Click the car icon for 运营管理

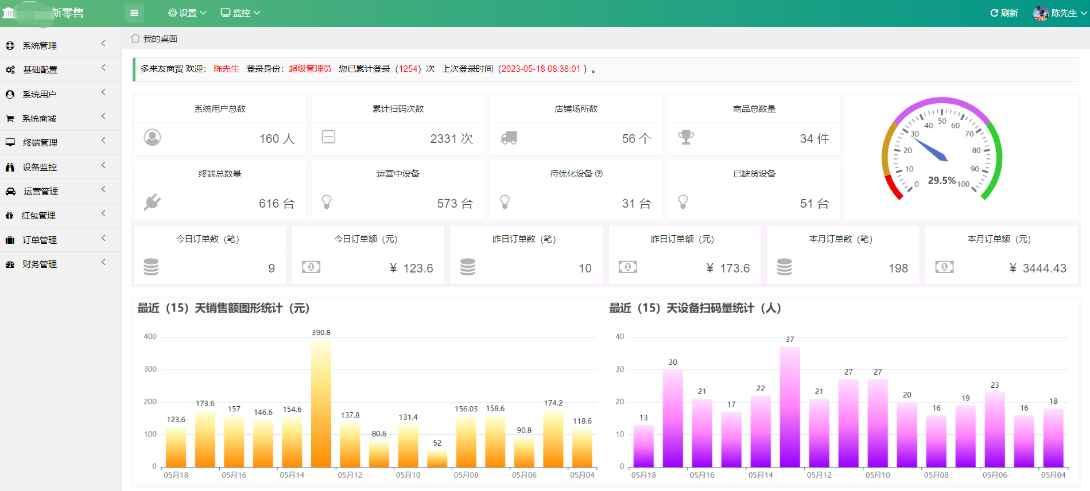[10, 192]
